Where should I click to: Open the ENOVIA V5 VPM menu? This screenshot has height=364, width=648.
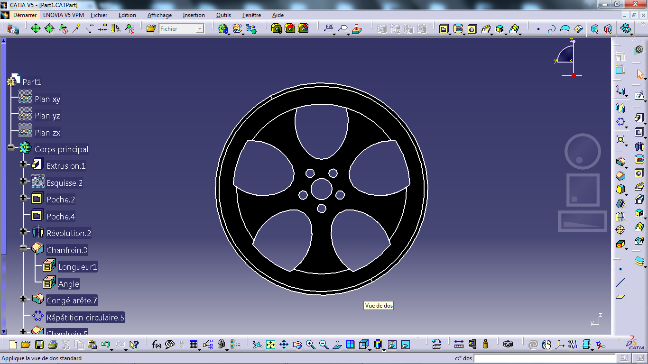click(x=64, y=15)
